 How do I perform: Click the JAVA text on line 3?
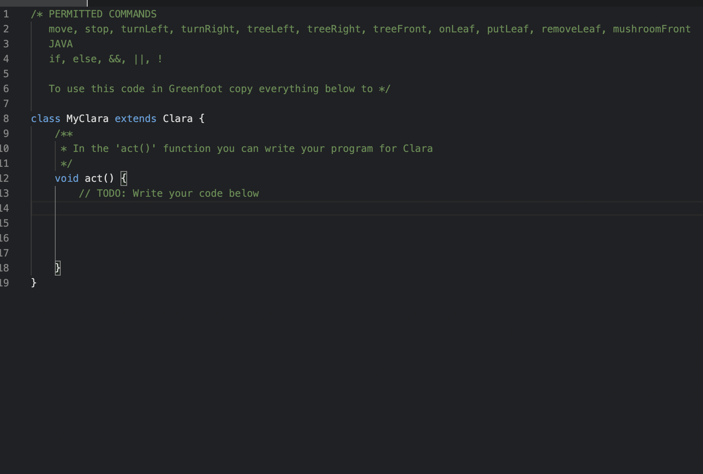tap(60, 44)
